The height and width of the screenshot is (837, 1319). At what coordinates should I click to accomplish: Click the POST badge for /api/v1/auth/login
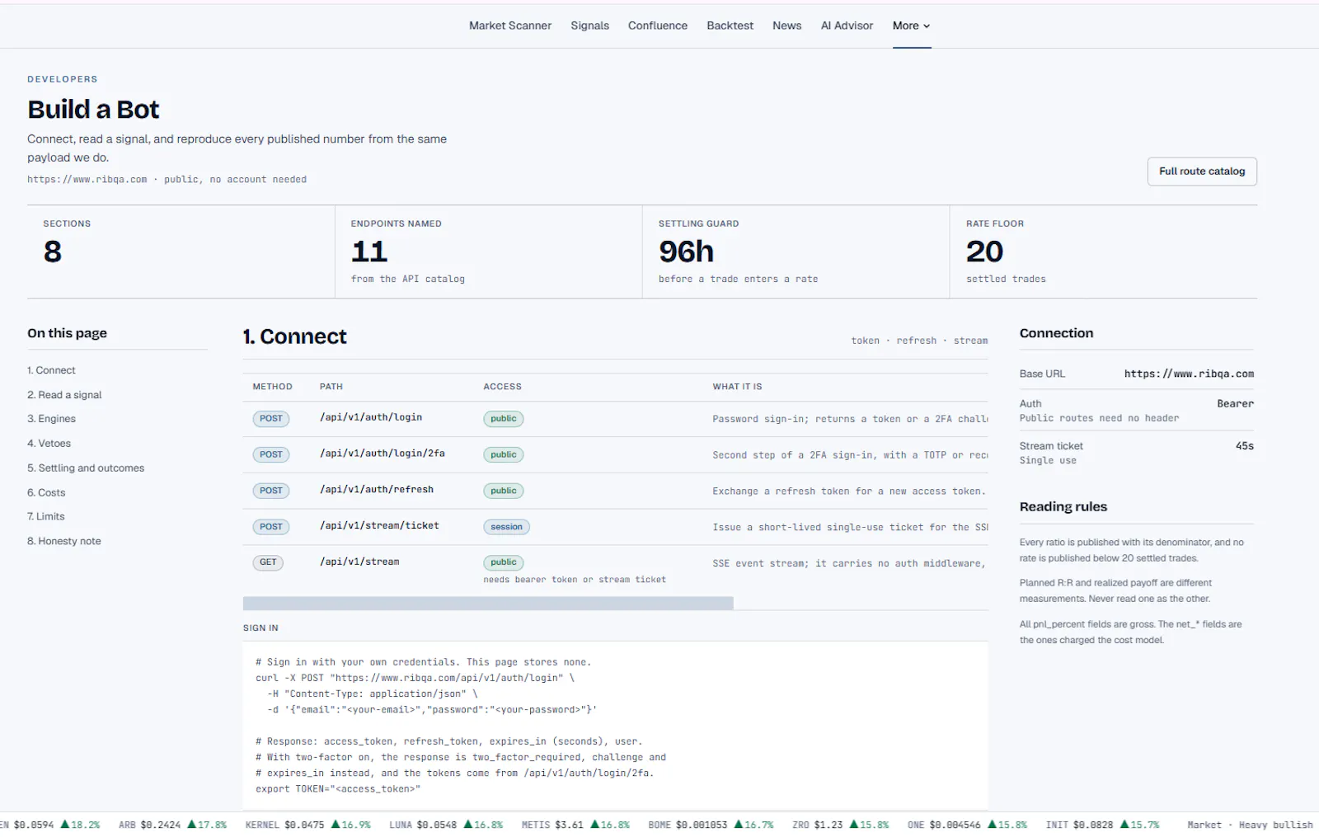(270, 419)
